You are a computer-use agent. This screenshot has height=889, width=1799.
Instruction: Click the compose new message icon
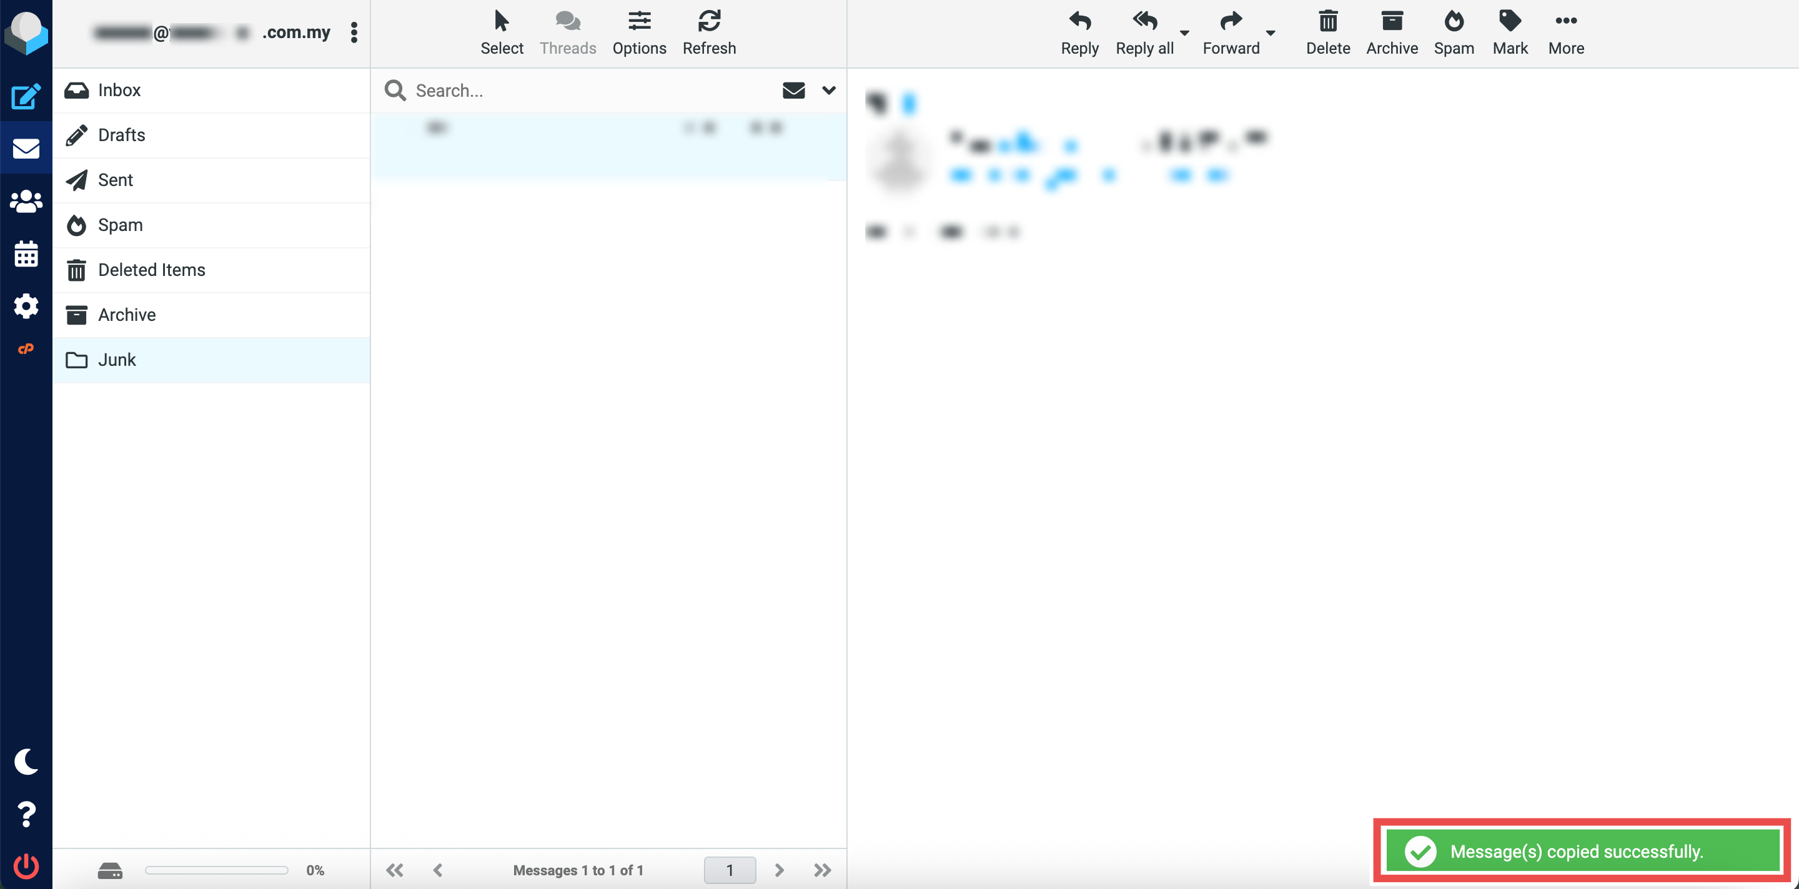26,96
